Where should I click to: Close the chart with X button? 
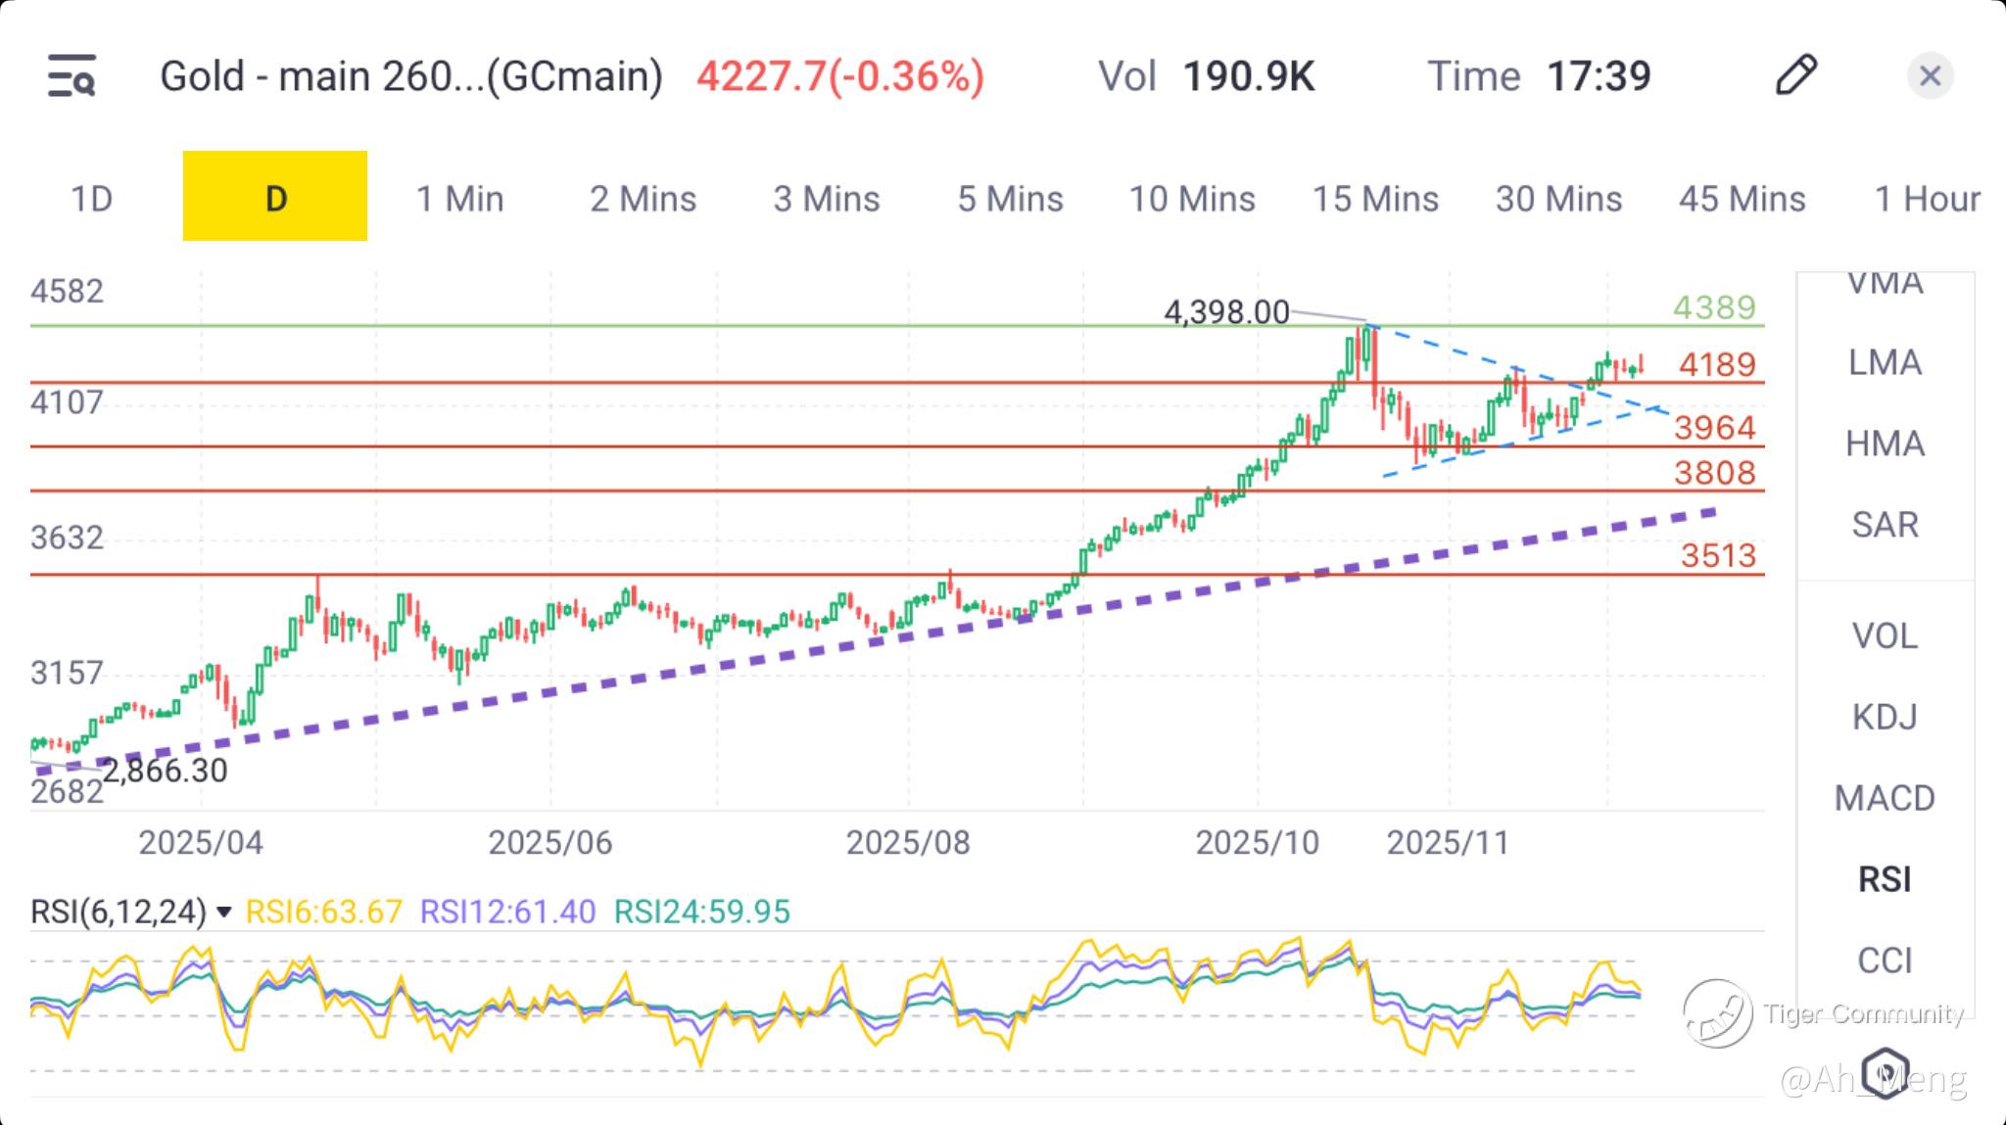click(x=1930, y=75)
